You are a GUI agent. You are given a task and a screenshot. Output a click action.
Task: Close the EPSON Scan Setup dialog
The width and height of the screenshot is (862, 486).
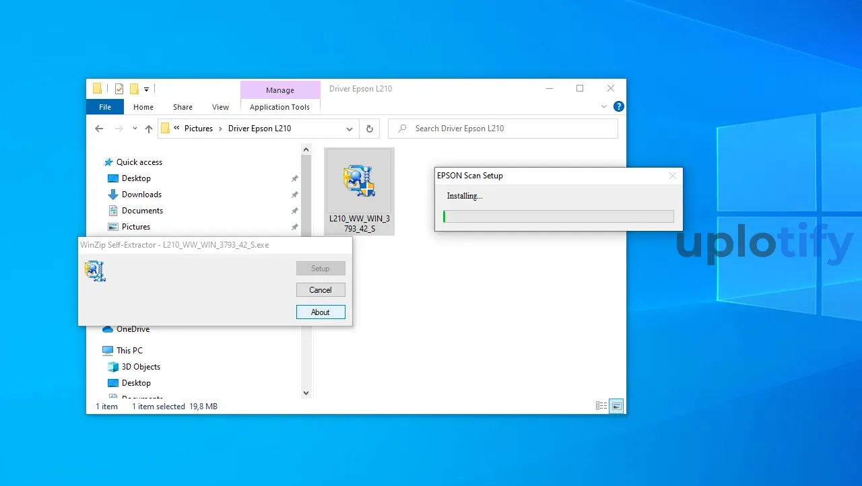click(672, 176)
